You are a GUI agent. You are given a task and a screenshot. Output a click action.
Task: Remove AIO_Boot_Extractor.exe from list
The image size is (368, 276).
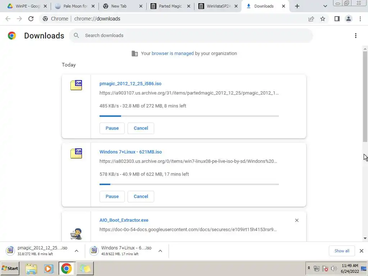tap(296, 220)
